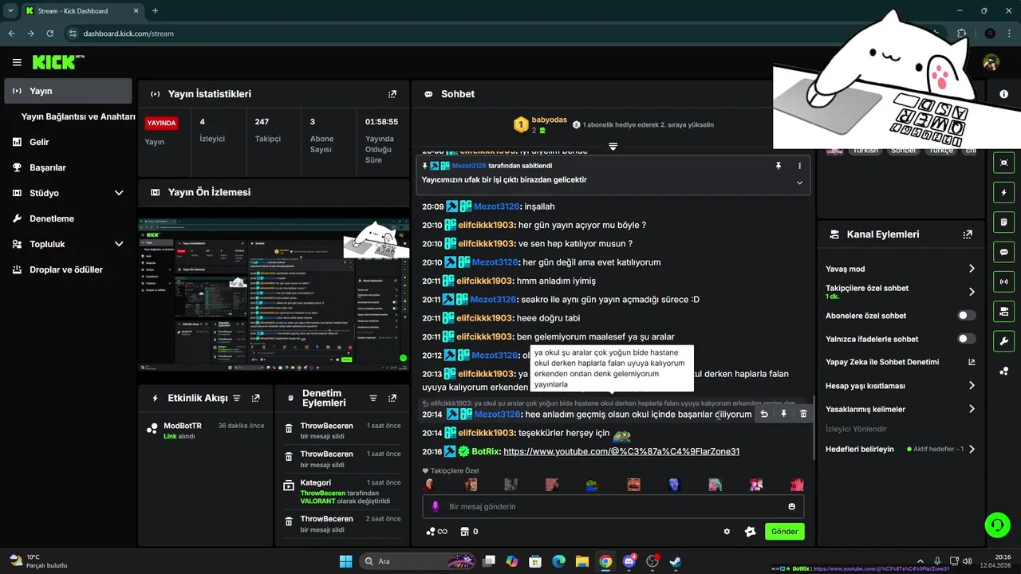Open the three-dot menu on the pinned message
The height and width of the screenshot is (574, 1021).
click(799, 166)
